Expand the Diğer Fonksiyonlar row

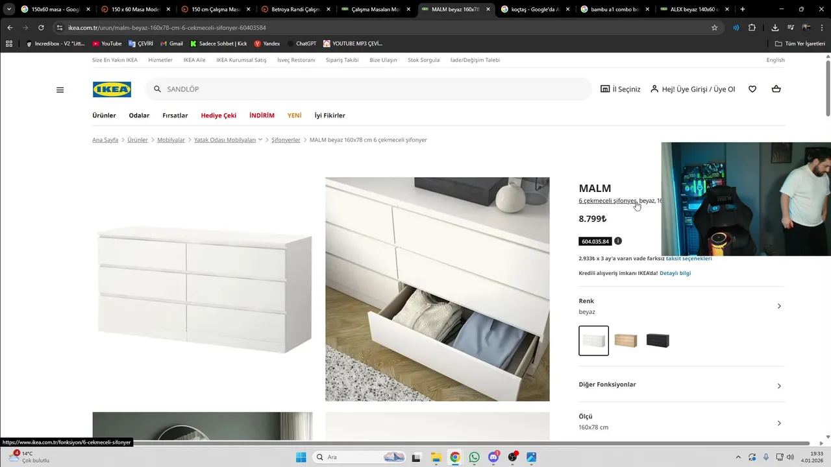pyautogui.click(x=682, y=385)
